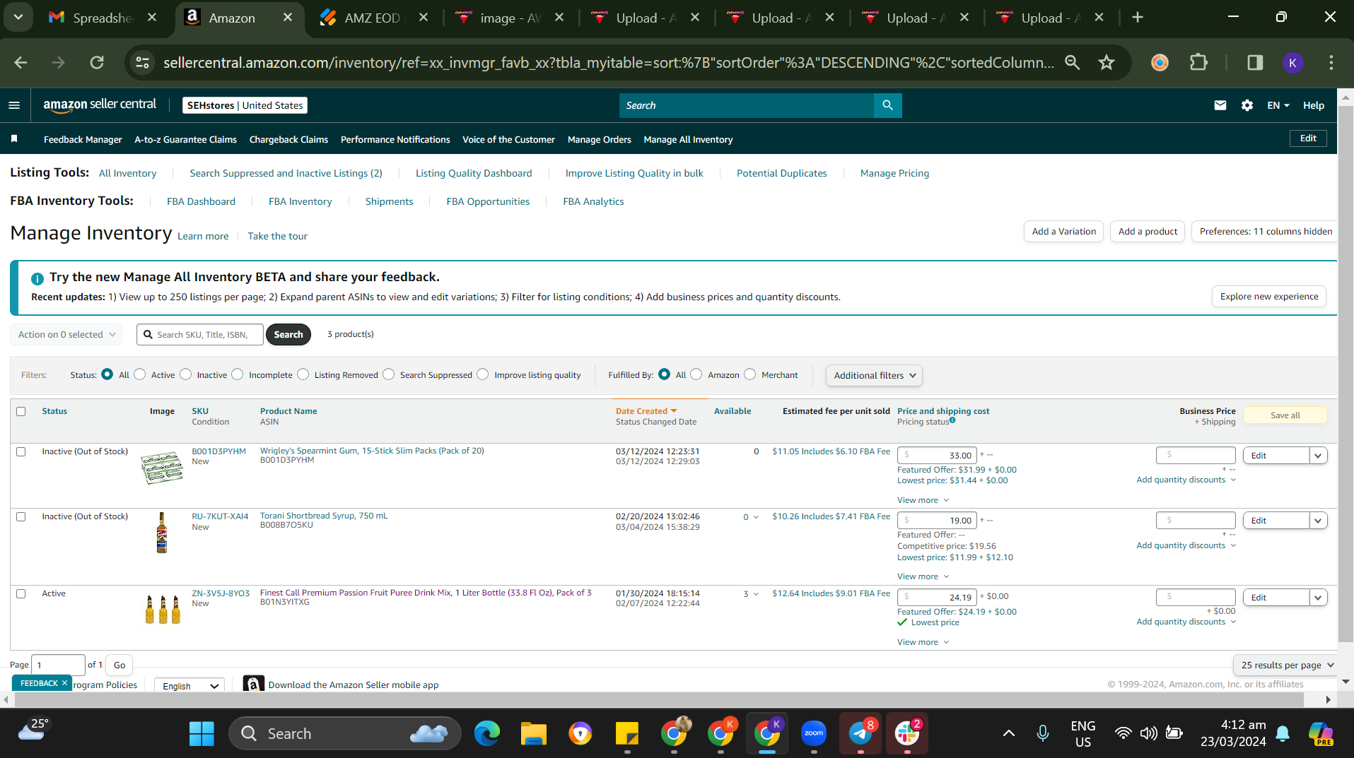
Task: Go back with the browser back arrow
Action: pos(21,63)
